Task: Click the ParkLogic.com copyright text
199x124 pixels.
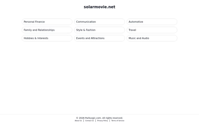Action: click(99, 118)
